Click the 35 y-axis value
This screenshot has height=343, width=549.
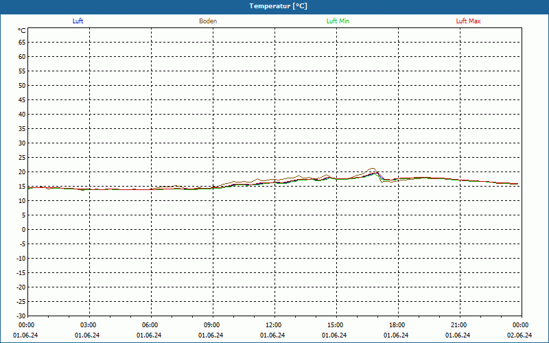[22, 129]
